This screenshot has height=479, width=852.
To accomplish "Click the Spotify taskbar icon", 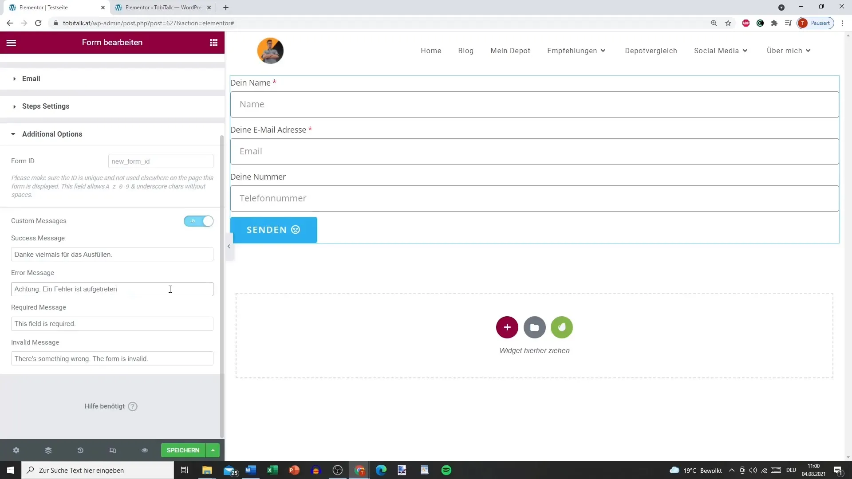I will 446,470.
